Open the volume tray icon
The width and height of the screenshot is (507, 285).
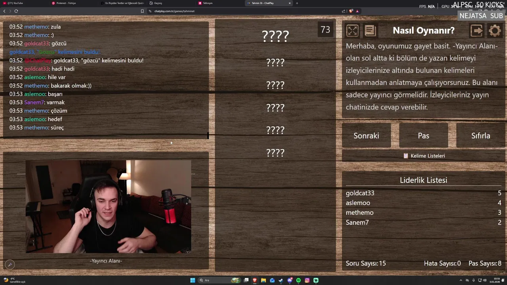click(x=485, y=280)
